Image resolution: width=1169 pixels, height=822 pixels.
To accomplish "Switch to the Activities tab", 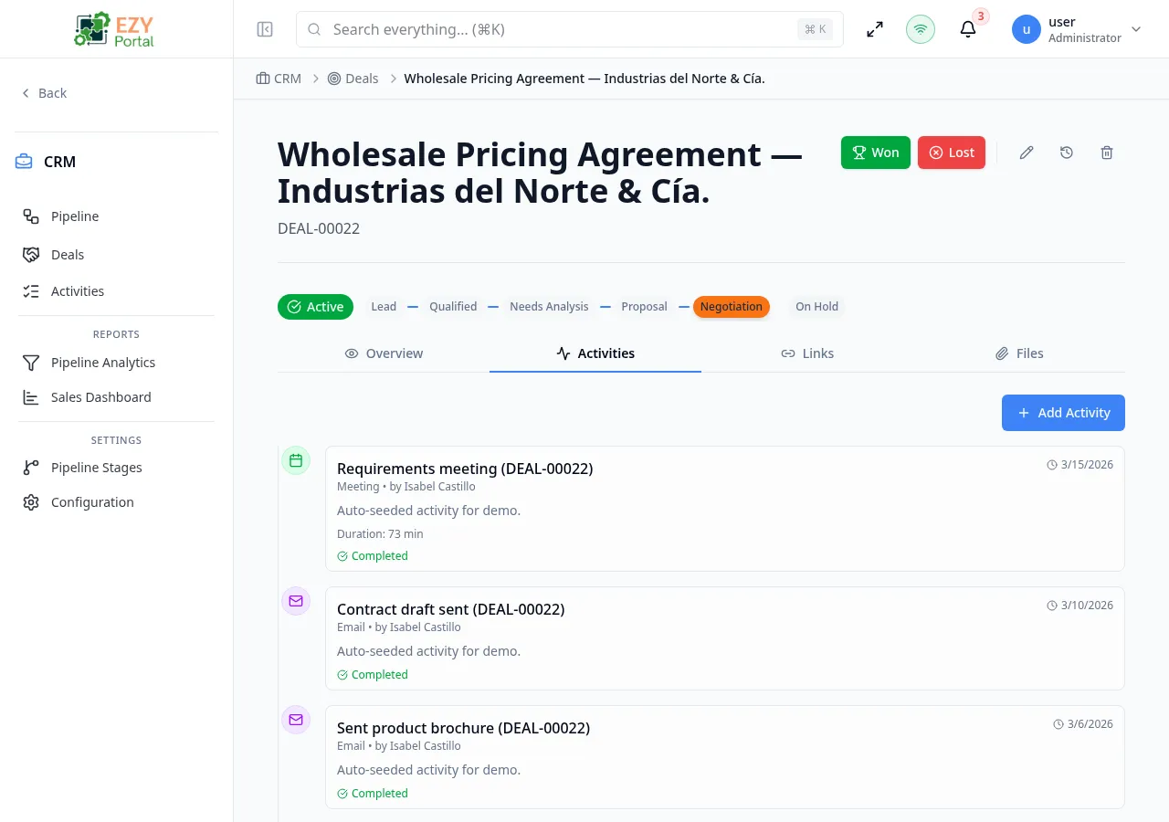I will coord(595,353).
